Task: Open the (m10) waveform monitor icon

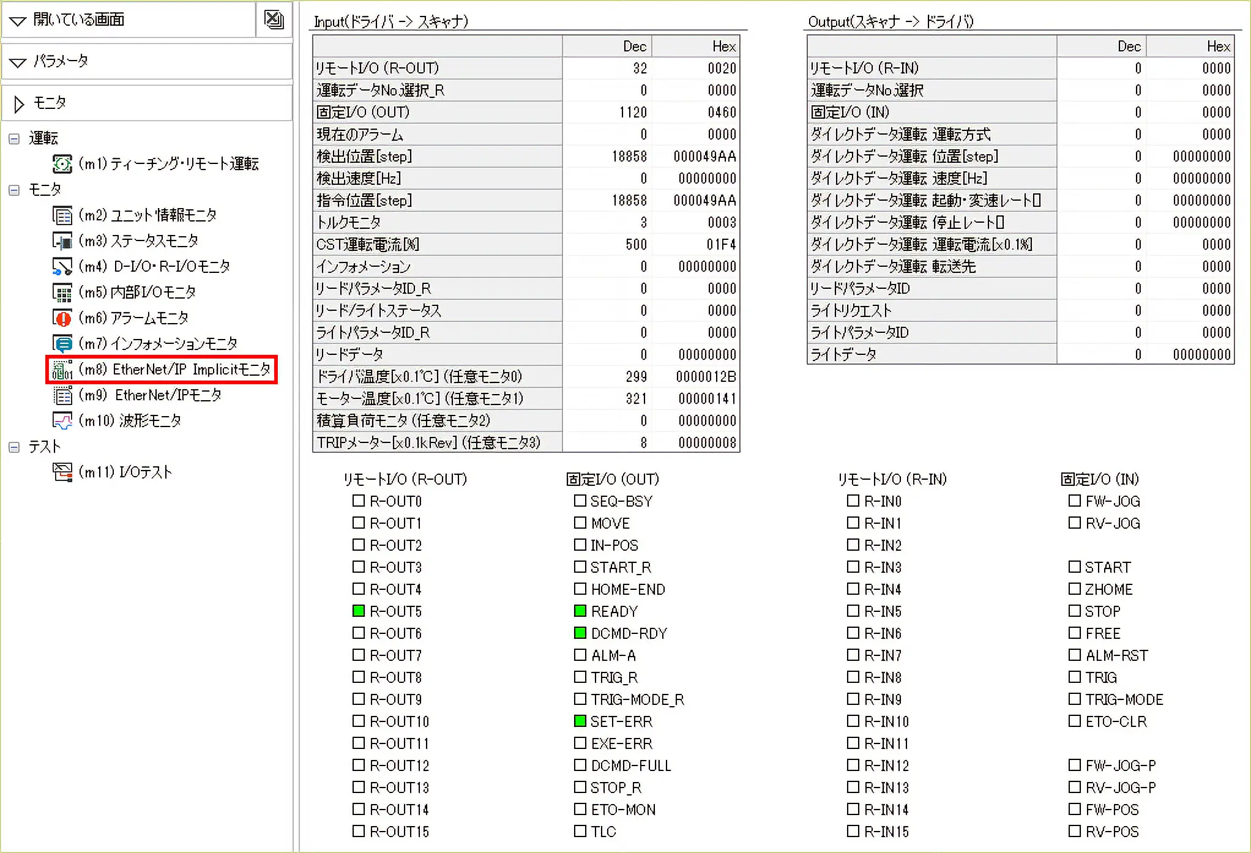Action: [62, 421]
